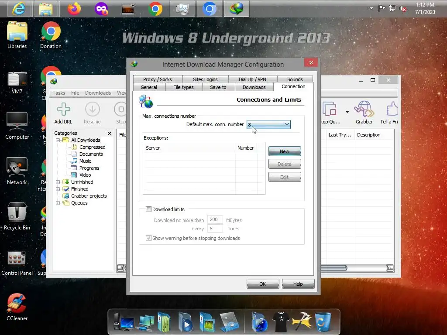Click the muted speaker tray icon
Image resolution: width=447 pixels, height=335 pixels.
click(403, 9)
